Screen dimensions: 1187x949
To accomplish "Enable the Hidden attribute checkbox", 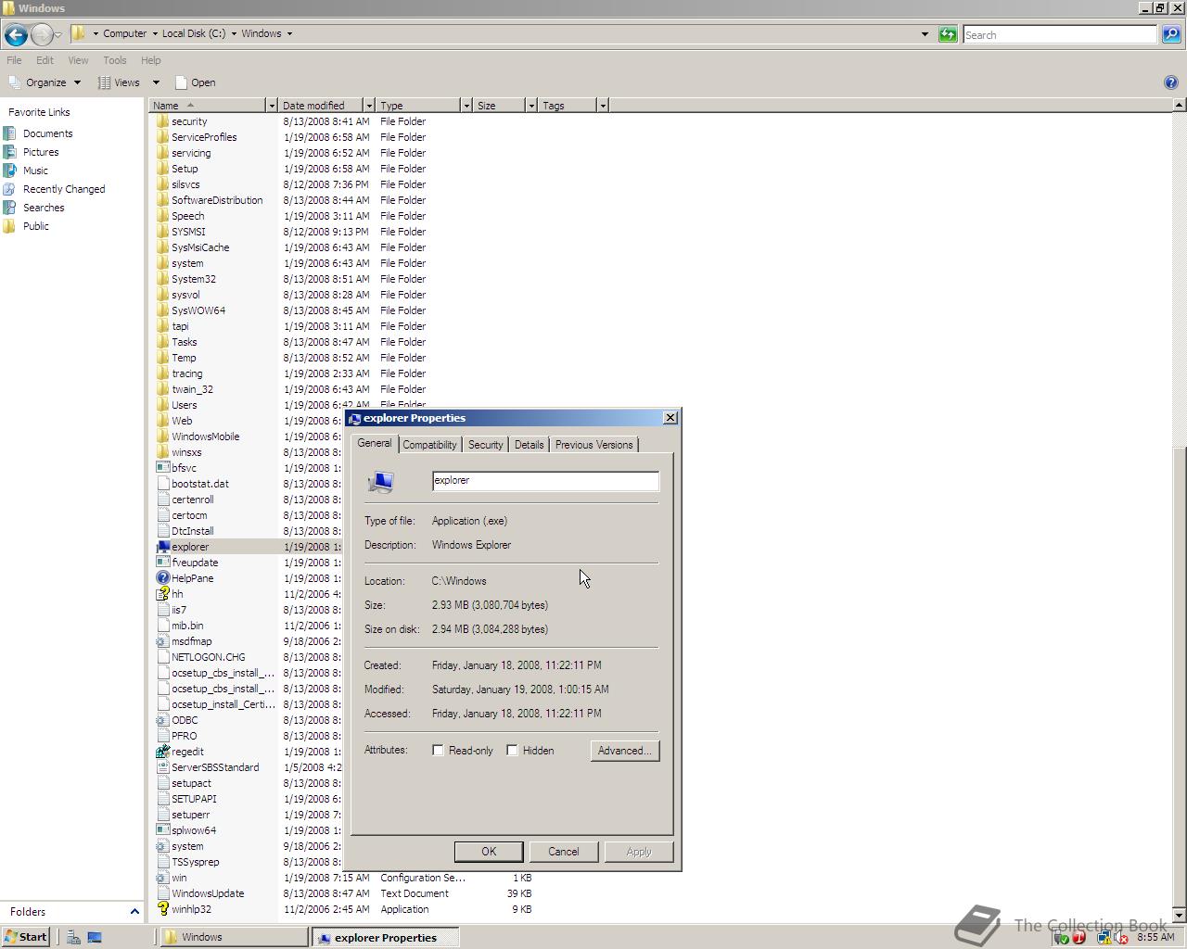I will (x=512, y=751).
